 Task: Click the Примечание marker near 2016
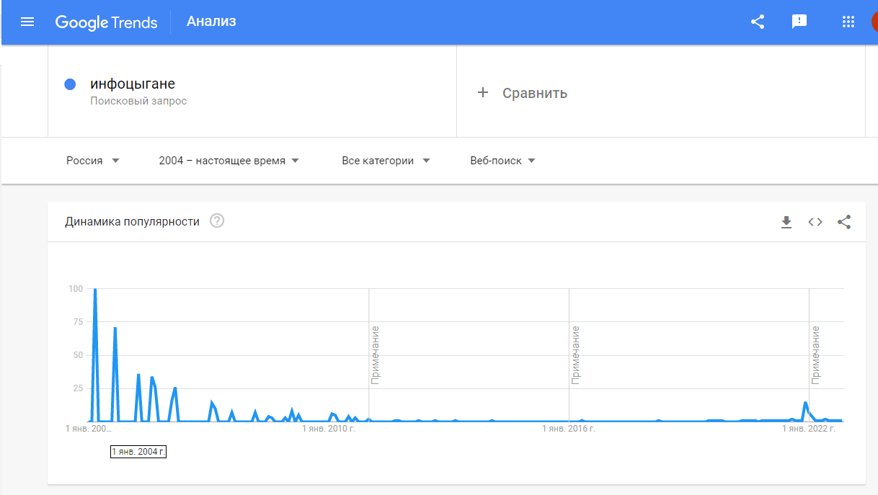[575, 354]
